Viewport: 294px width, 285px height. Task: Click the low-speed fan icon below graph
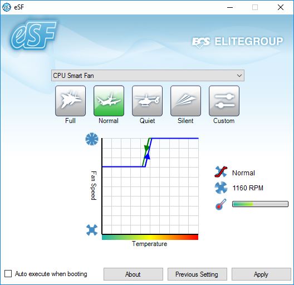(92, 230)
